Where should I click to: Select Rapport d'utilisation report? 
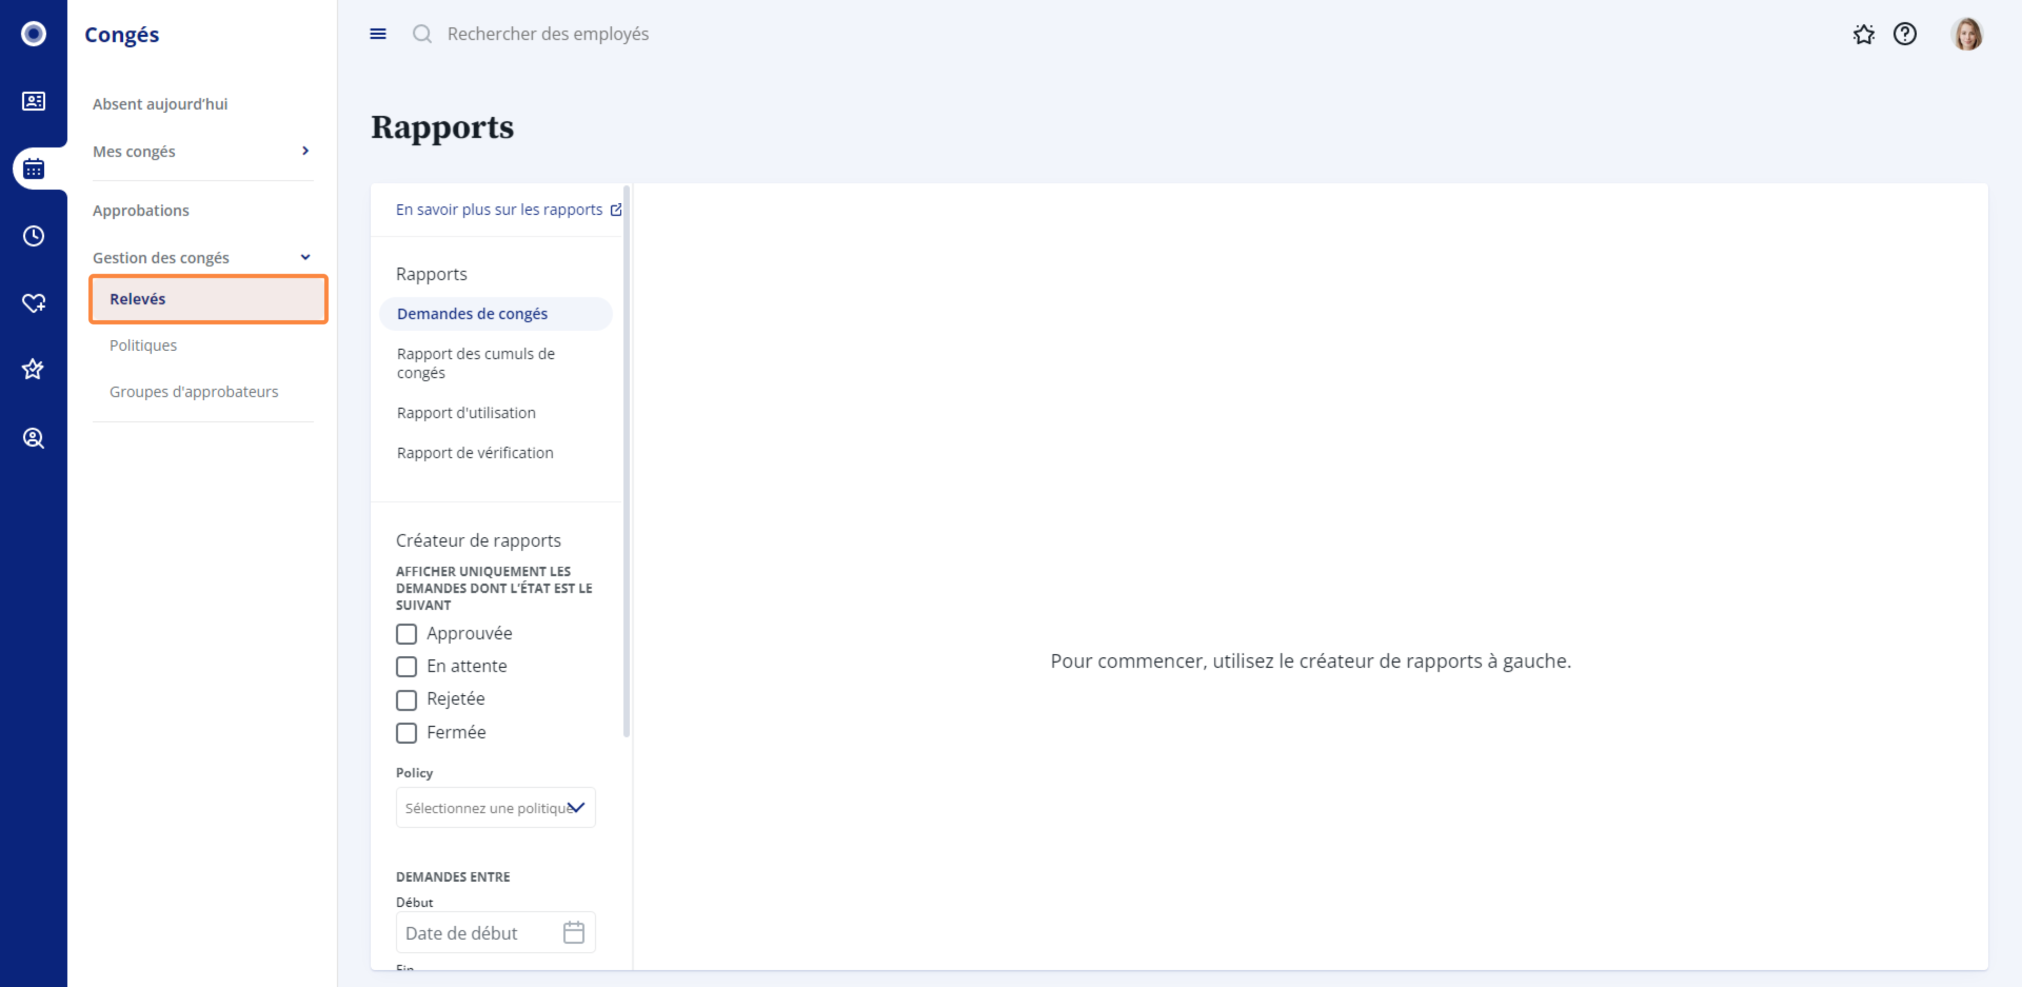[465, 413]
